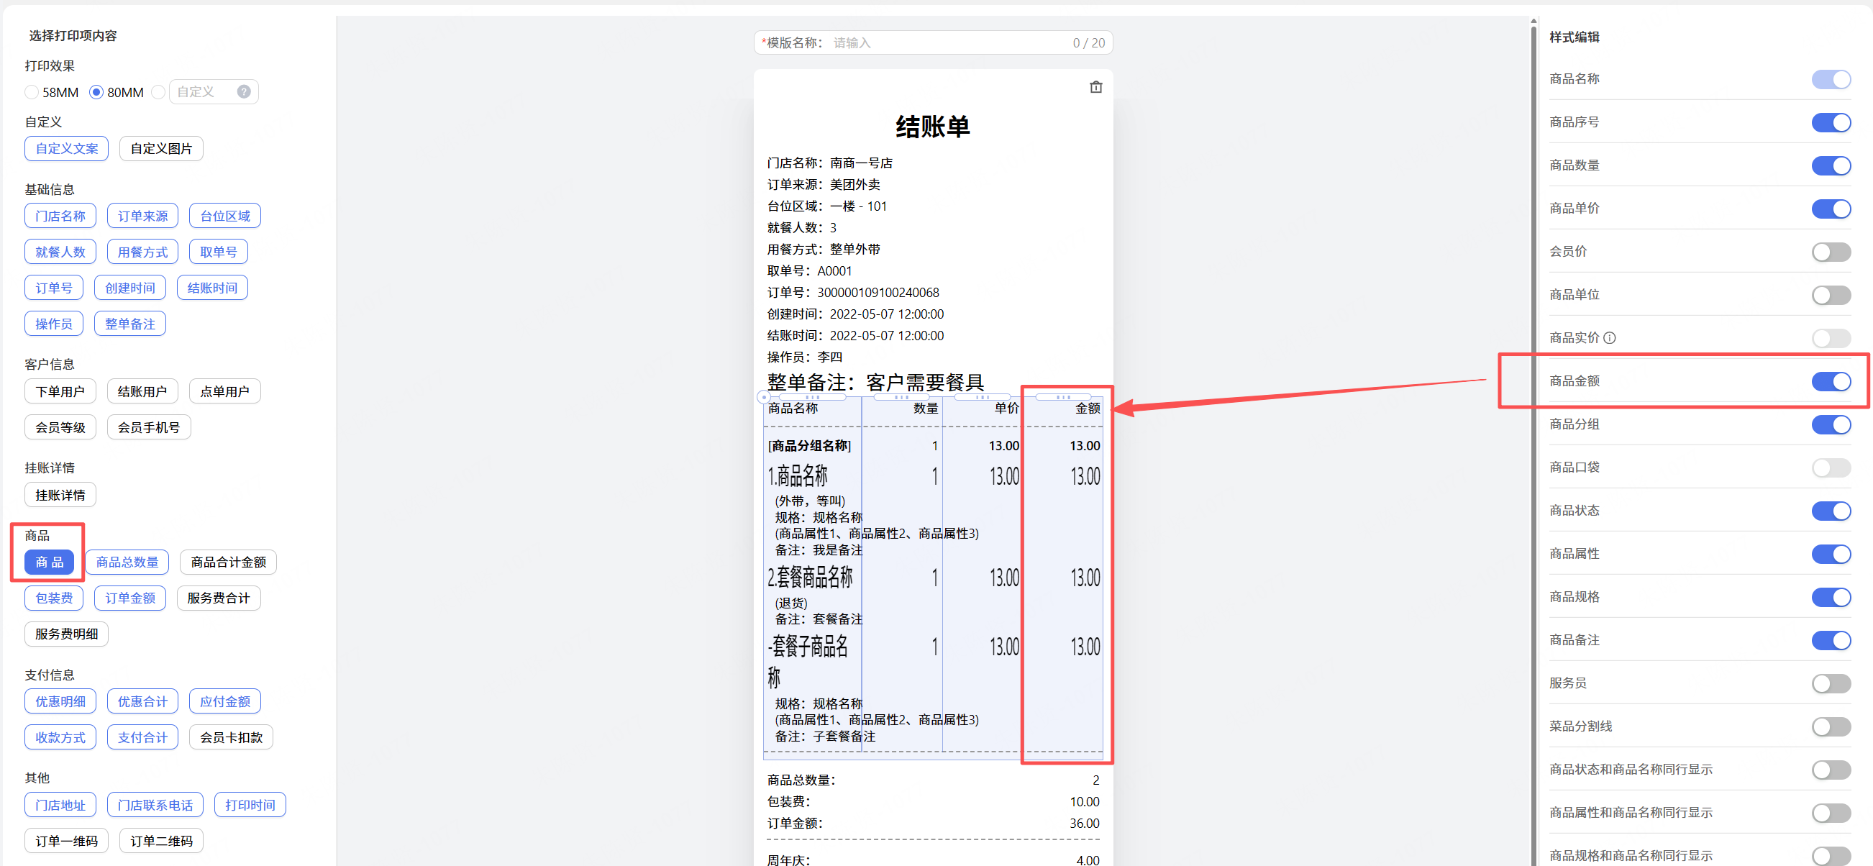Enable the 菜品分割线 toggle
Viewport: 1873px width, 866px height.
(1830, 726)
